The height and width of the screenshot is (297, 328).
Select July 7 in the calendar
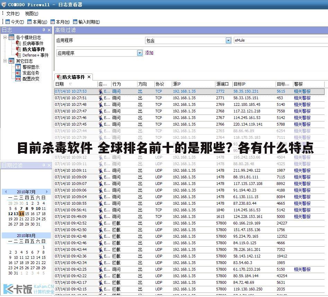coord(21,209)
